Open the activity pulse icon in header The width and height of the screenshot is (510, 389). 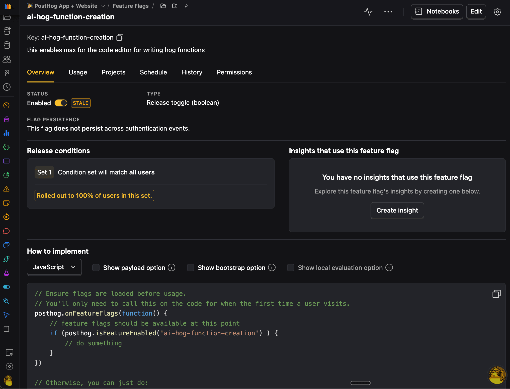point(368,12)
